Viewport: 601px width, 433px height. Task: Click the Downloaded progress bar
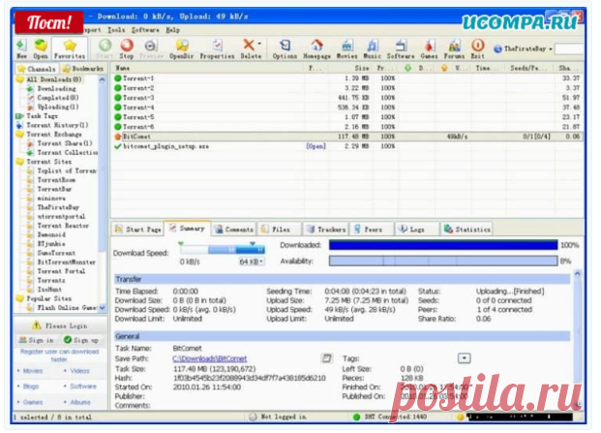coord(443,245)
